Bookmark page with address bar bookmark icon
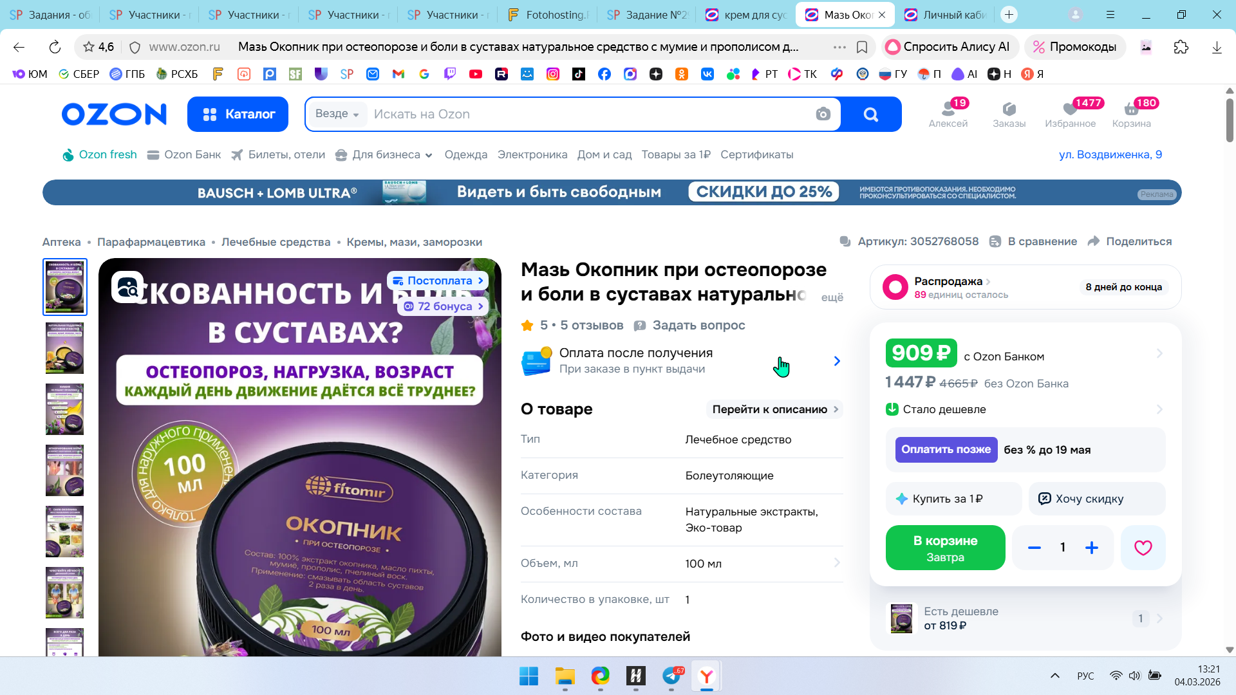Viewport: 1236px width, 695px height. pos(862,47)
